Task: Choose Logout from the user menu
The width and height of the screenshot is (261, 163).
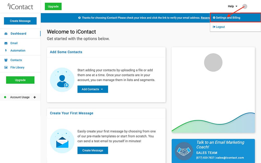Action: click(x=220, y=27)
